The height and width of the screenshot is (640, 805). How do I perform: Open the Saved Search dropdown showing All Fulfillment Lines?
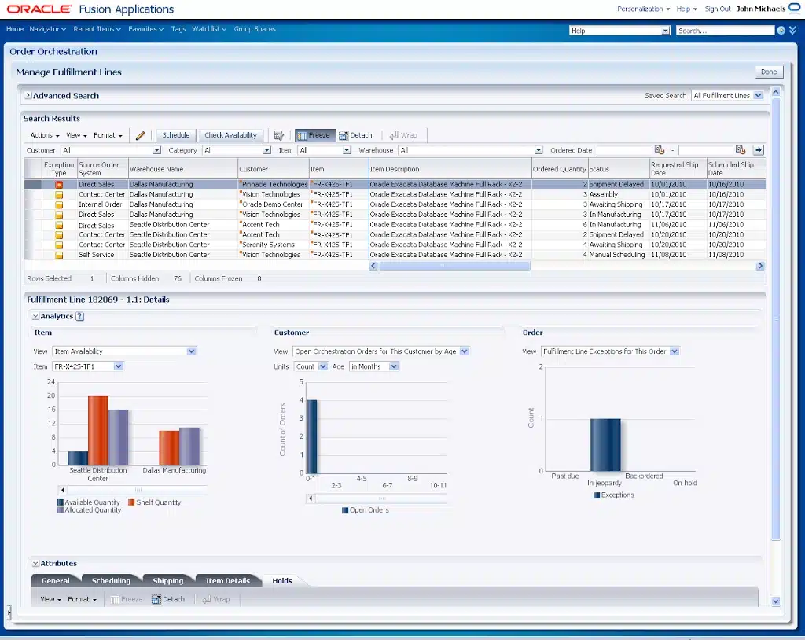[x=759, y=95]
